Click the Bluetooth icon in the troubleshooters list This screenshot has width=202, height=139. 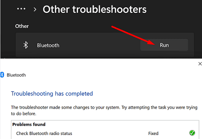(25, 45)
